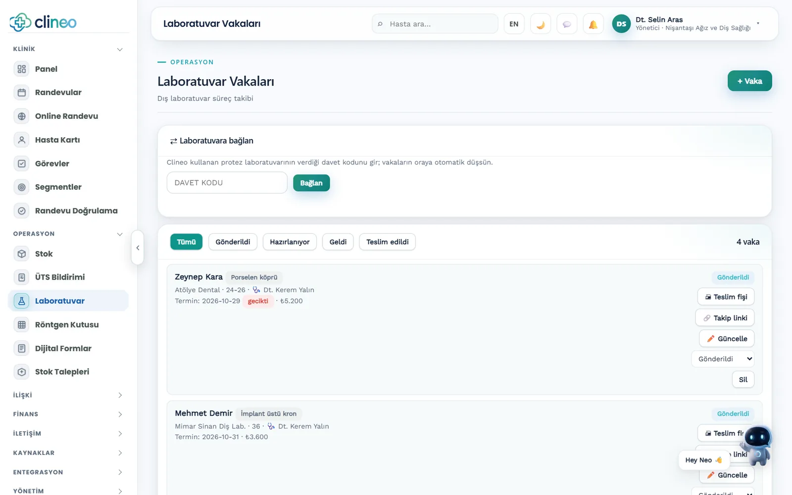Expand the İLİŞKİ section
The image size is (792, 495).
tap(68, 395)
